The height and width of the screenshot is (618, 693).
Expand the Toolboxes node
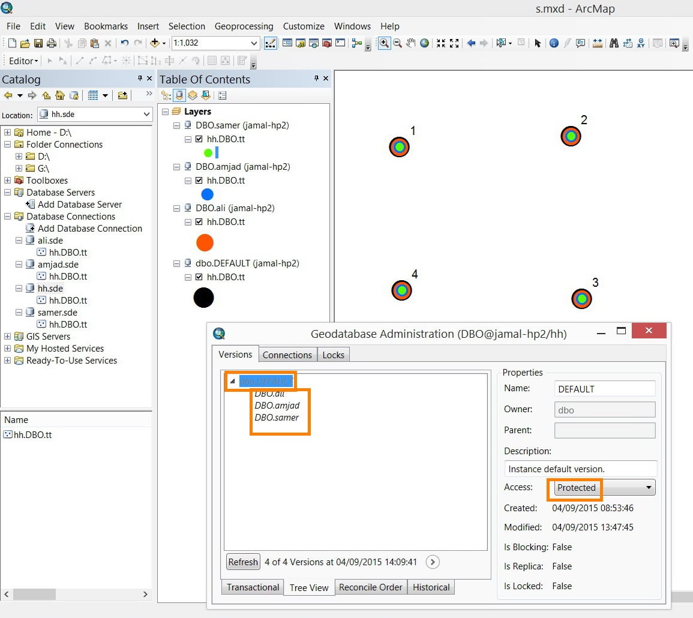[8, 181]
